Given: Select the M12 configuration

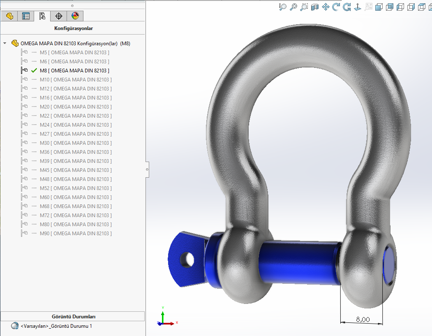Looking at the screenshot, I should (76, 89).
